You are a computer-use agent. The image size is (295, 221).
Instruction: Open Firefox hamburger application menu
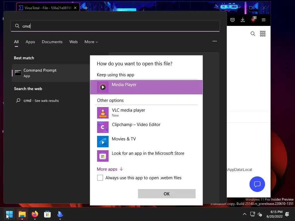[x=264, y=20]
